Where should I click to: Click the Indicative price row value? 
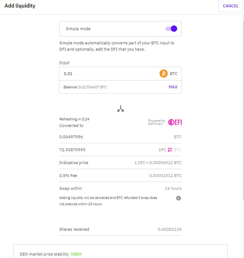pyautogui.click(x=158, y=163)
